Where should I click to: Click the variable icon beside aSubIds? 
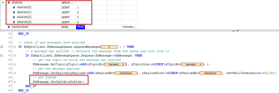pyautogui.click(x=8, y=3)
